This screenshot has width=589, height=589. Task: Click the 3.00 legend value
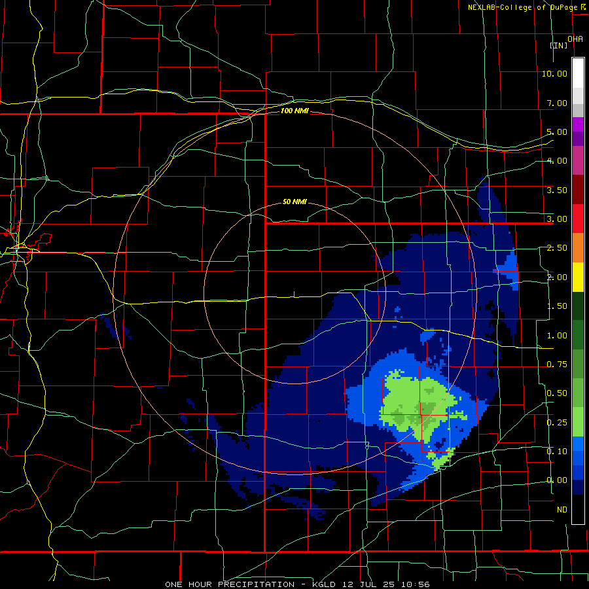557,219
